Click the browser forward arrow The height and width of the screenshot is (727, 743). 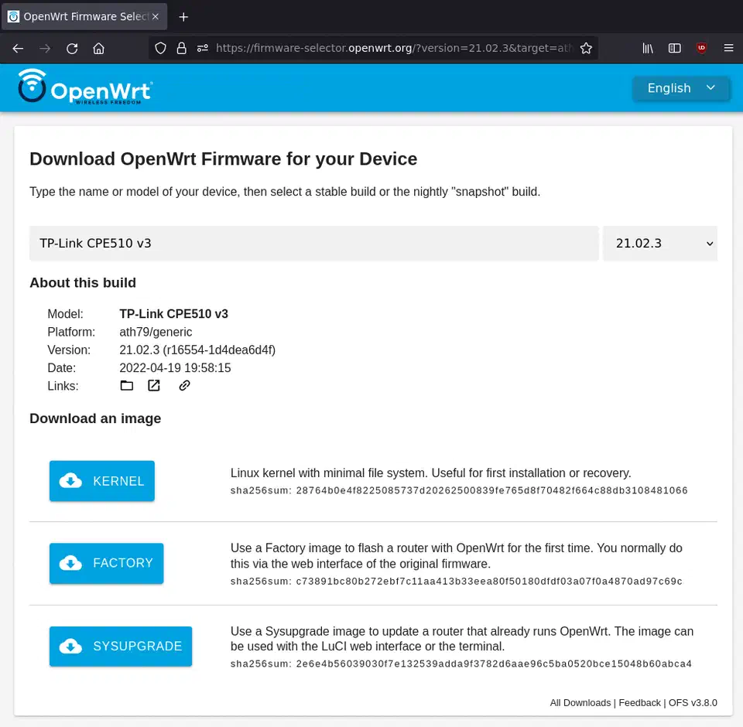[x=45, y=48]
